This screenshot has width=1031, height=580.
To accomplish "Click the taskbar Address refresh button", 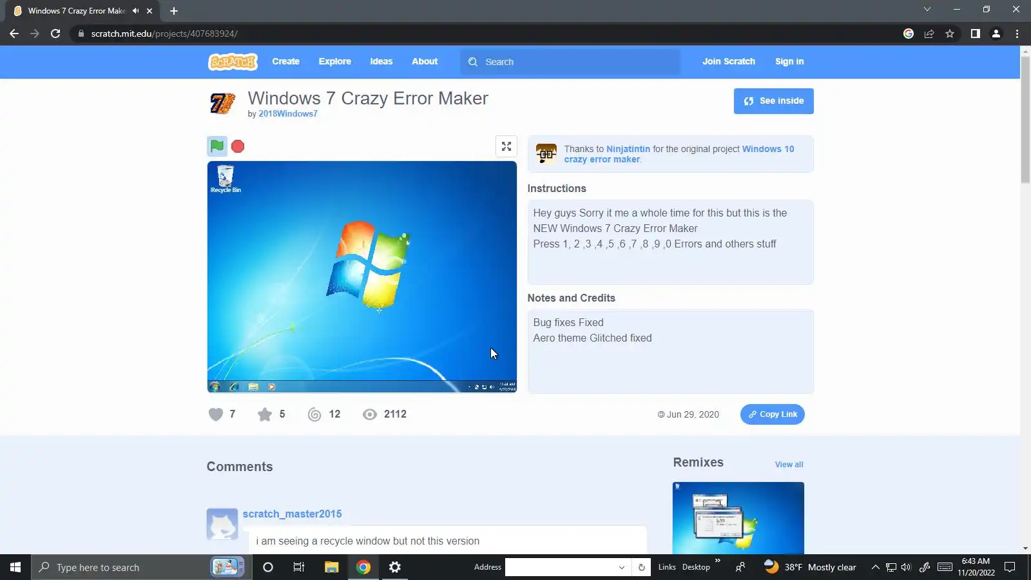I will pyautogui.click(x=641, y=567).
